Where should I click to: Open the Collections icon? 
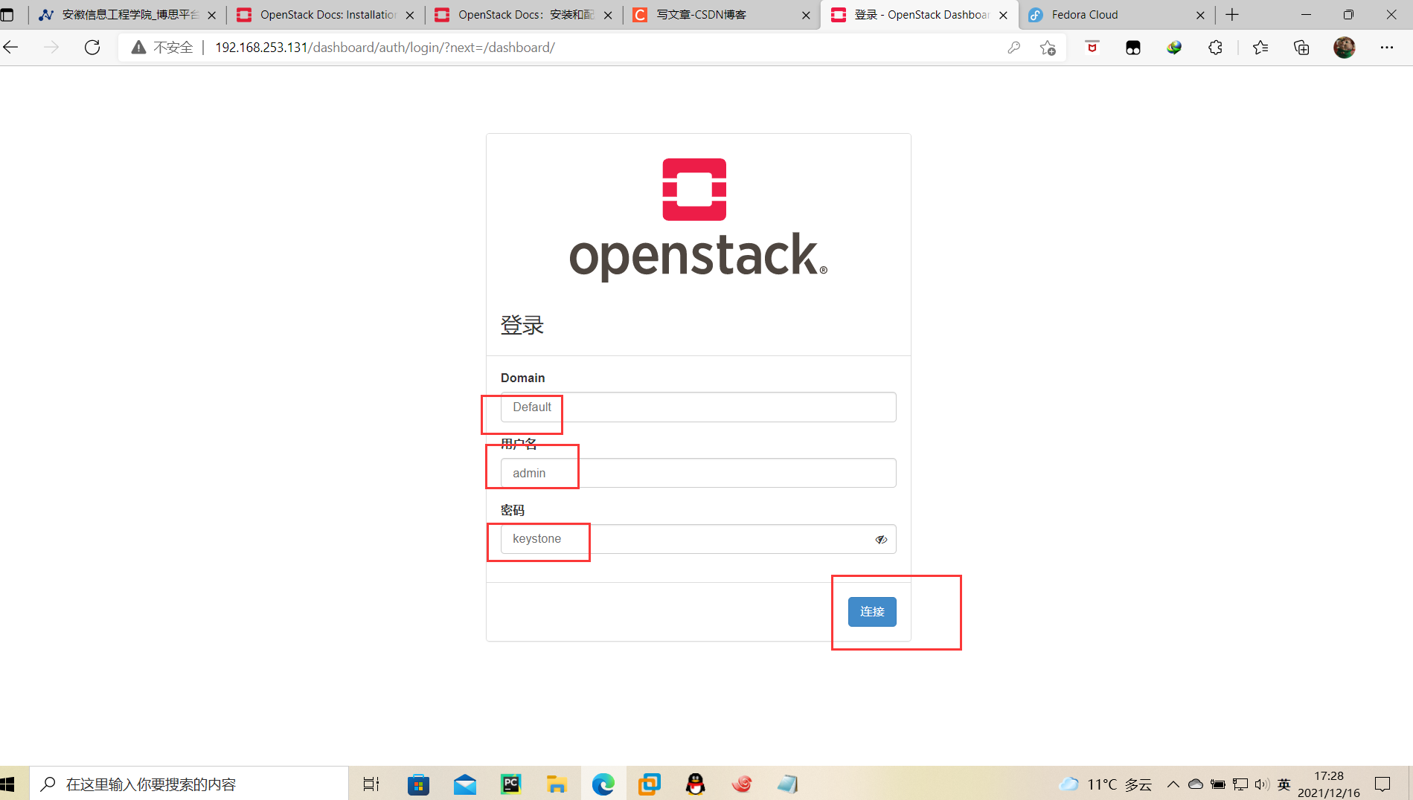tap(1301, 48)
